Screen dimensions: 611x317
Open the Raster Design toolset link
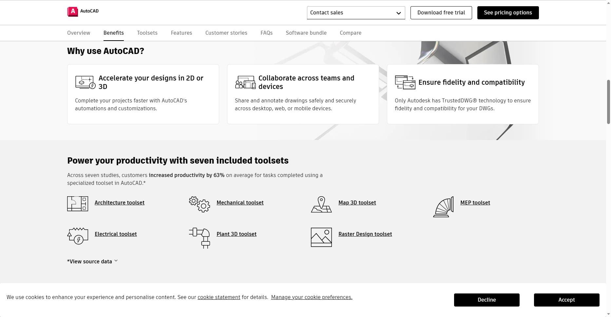click(x=365, y=234)
